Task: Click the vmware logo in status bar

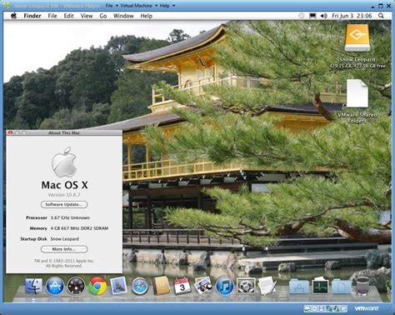Action: pos(366,308)
